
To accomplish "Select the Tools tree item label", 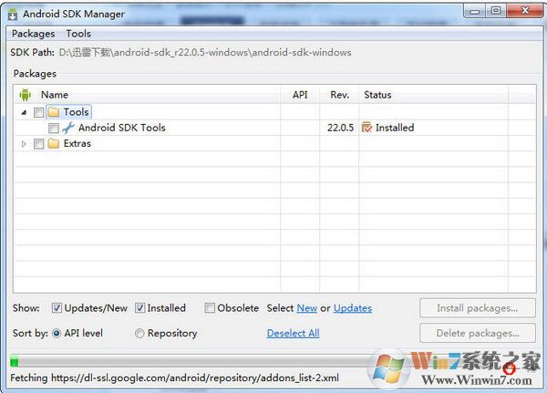I will click(x=76, y=112).
